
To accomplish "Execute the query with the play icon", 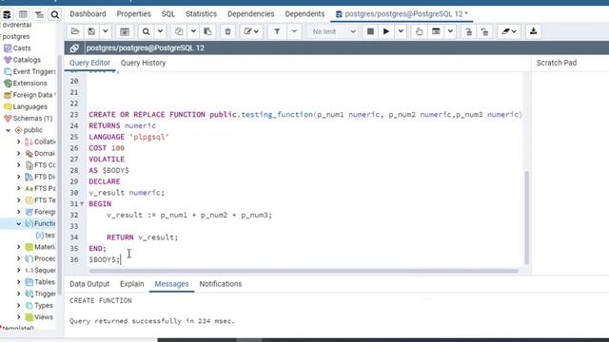I will (386, 31).
